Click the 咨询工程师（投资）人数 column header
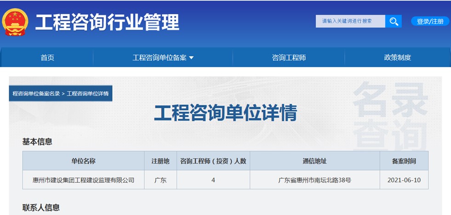Screen dimensions: 451x215 (x=213, y=161)
